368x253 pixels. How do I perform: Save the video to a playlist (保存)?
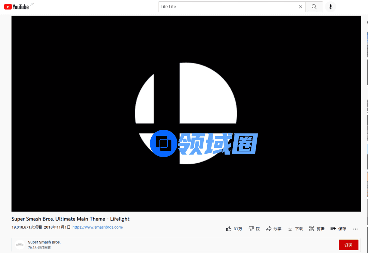point(338,229)
